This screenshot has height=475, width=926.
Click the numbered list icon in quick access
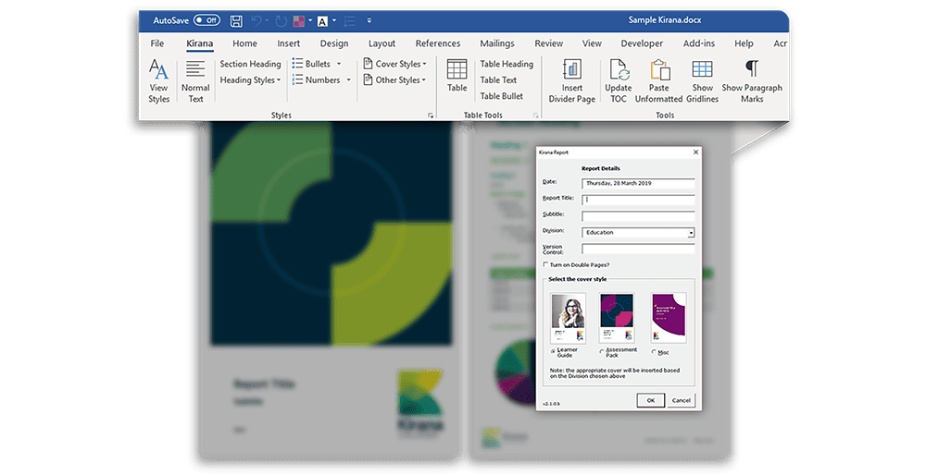[350, 21]
